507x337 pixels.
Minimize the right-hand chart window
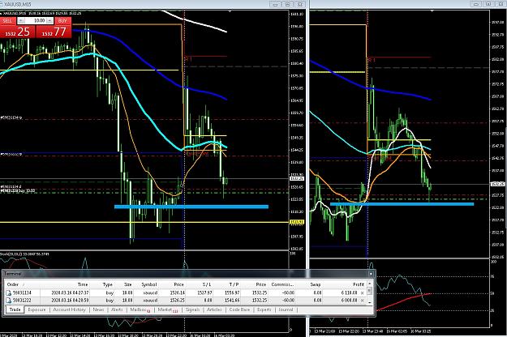475,4
